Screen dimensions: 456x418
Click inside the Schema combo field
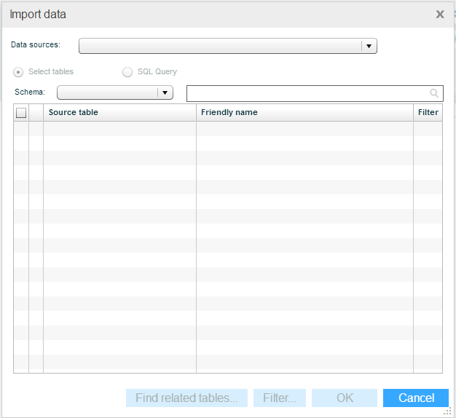107,92
